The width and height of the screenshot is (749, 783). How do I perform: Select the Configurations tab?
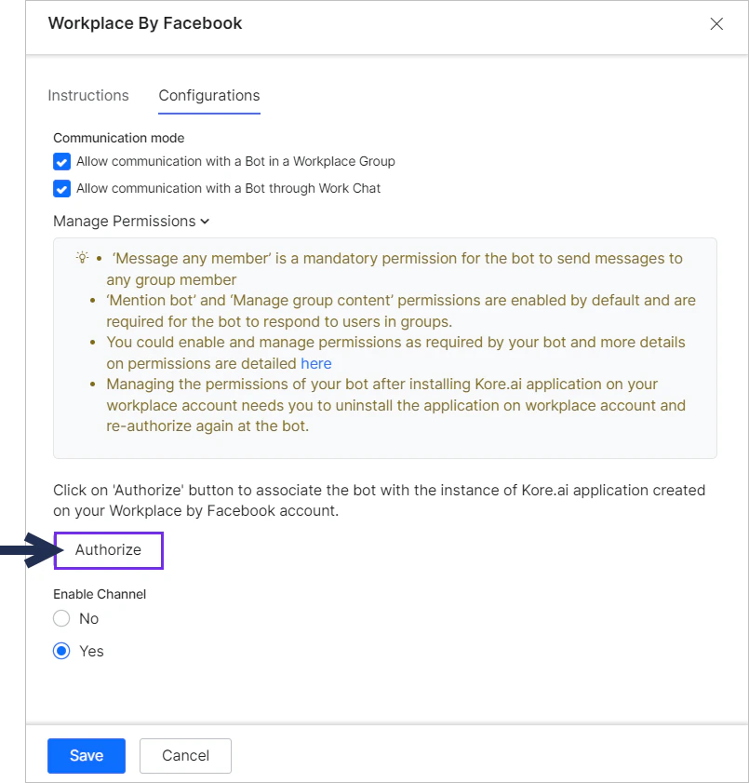click(209, 95)
